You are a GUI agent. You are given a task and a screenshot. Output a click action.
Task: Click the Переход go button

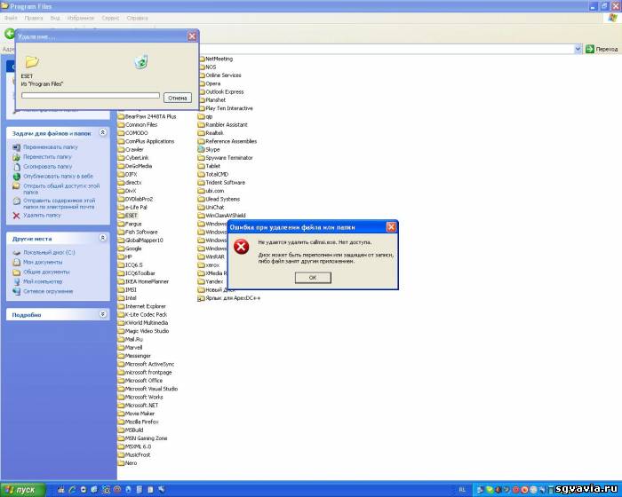pyautogui.click(x=602, y=49)
